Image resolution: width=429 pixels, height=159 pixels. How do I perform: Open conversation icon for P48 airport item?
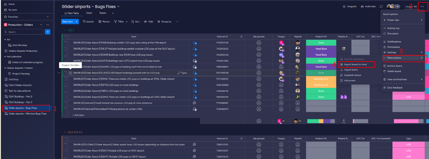pos(195,43)
